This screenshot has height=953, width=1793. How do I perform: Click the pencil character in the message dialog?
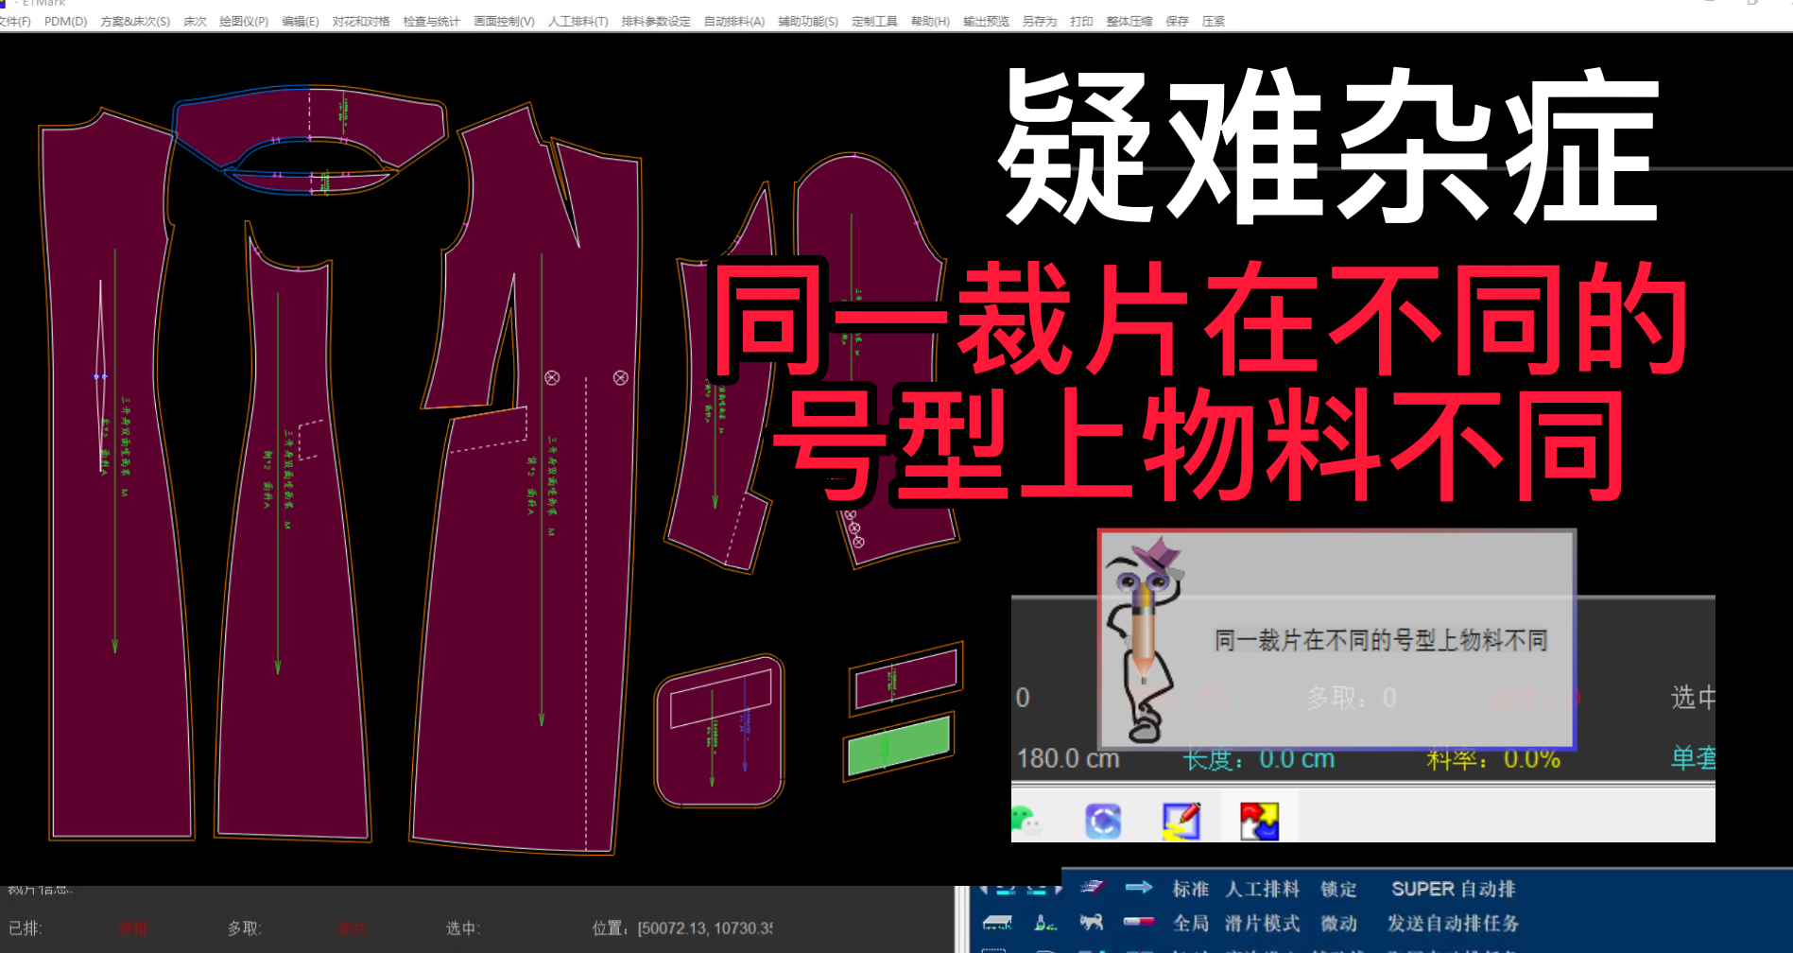[1145, 641]
